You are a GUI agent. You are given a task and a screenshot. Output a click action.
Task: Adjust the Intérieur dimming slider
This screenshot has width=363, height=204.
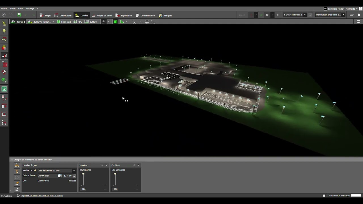83,179
